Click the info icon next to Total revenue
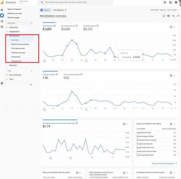The width and height of the screenshot is (181, 179). (x=55, y=26)
